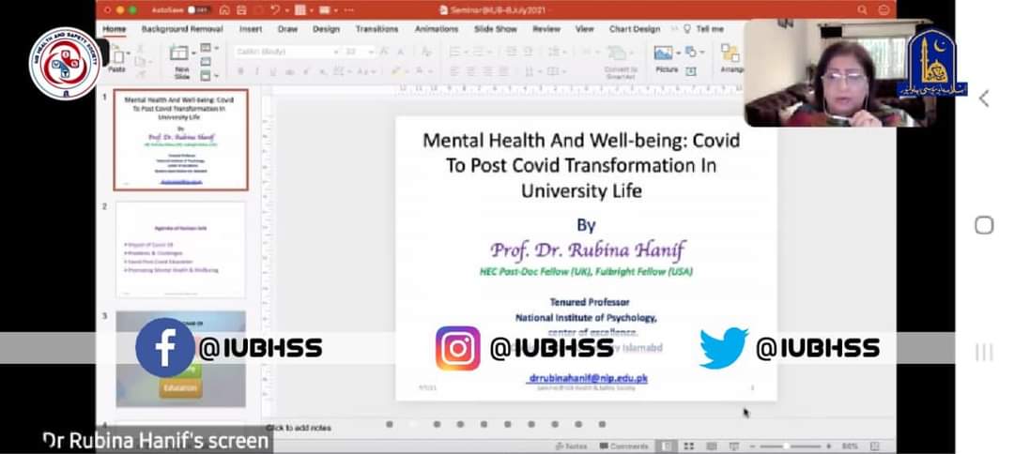Open the Shapes gallery icon

[x=691, y=52]
